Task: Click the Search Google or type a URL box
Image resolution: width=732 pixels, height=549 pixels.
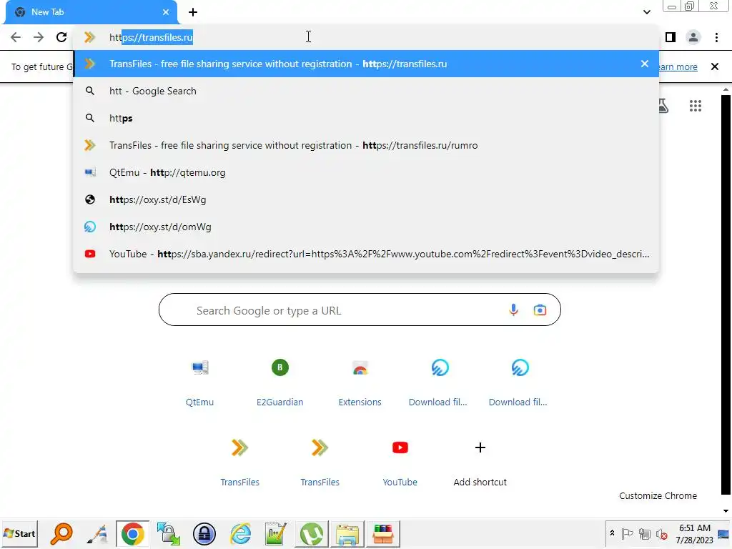Action: tap(360, 310)
